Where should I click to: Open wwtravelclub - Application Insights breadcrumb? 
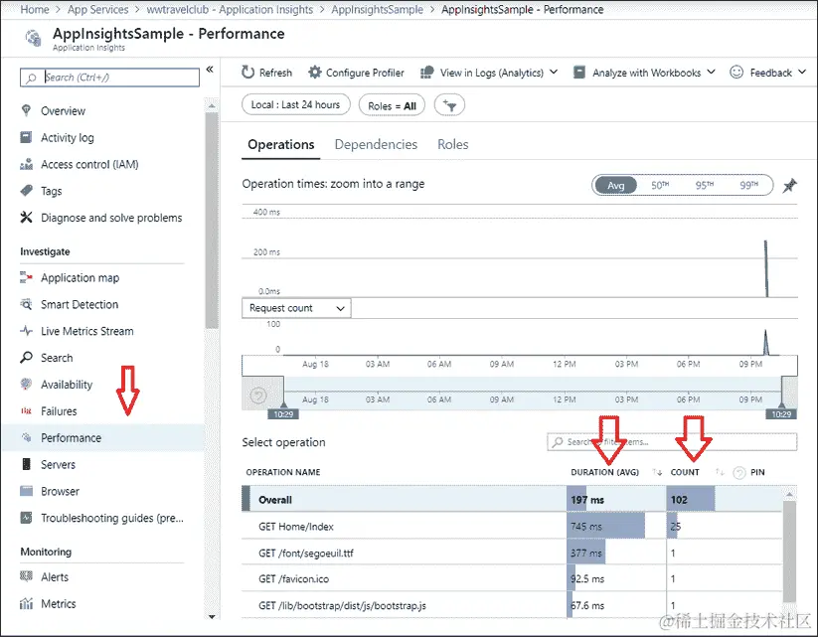[230, 9]
